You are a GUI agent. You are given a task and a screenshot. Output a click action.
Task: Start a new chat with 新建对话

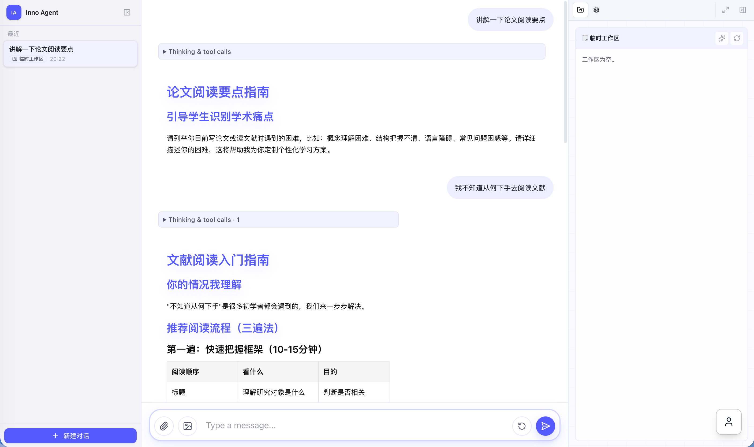pyautogui.click(x=70, y=435)
